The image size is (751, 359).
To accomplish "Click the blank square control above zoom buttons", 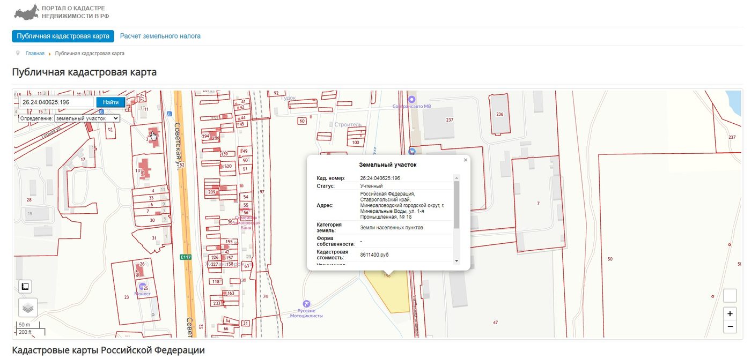I will pyautogui.click(x=730, y=296).
